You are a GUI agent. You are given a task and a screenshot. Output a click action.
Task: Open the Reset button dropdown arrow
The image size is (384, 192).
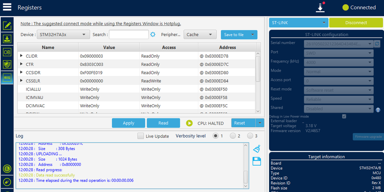point(260,123)
